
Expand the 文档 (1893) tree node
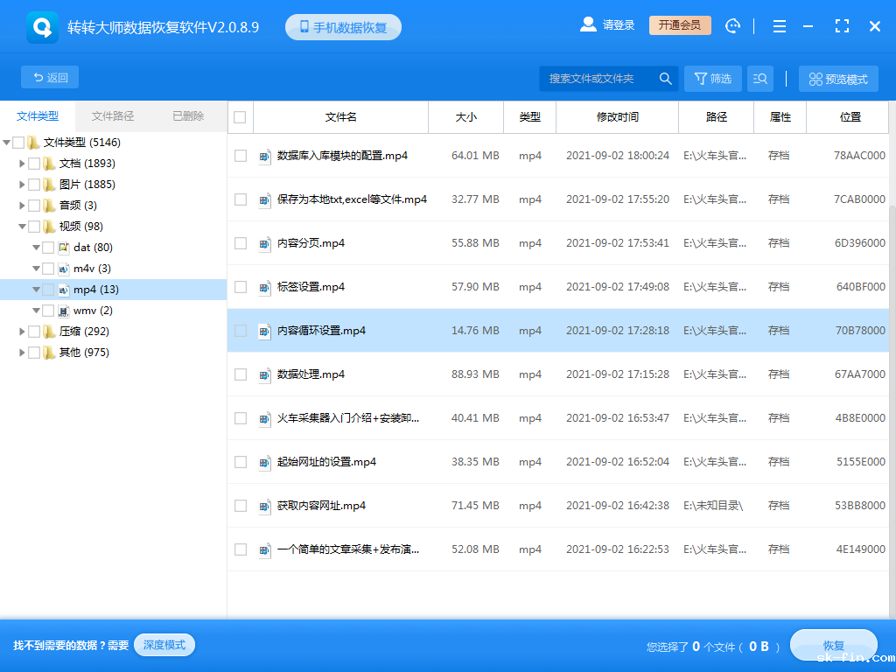(19, 163)
